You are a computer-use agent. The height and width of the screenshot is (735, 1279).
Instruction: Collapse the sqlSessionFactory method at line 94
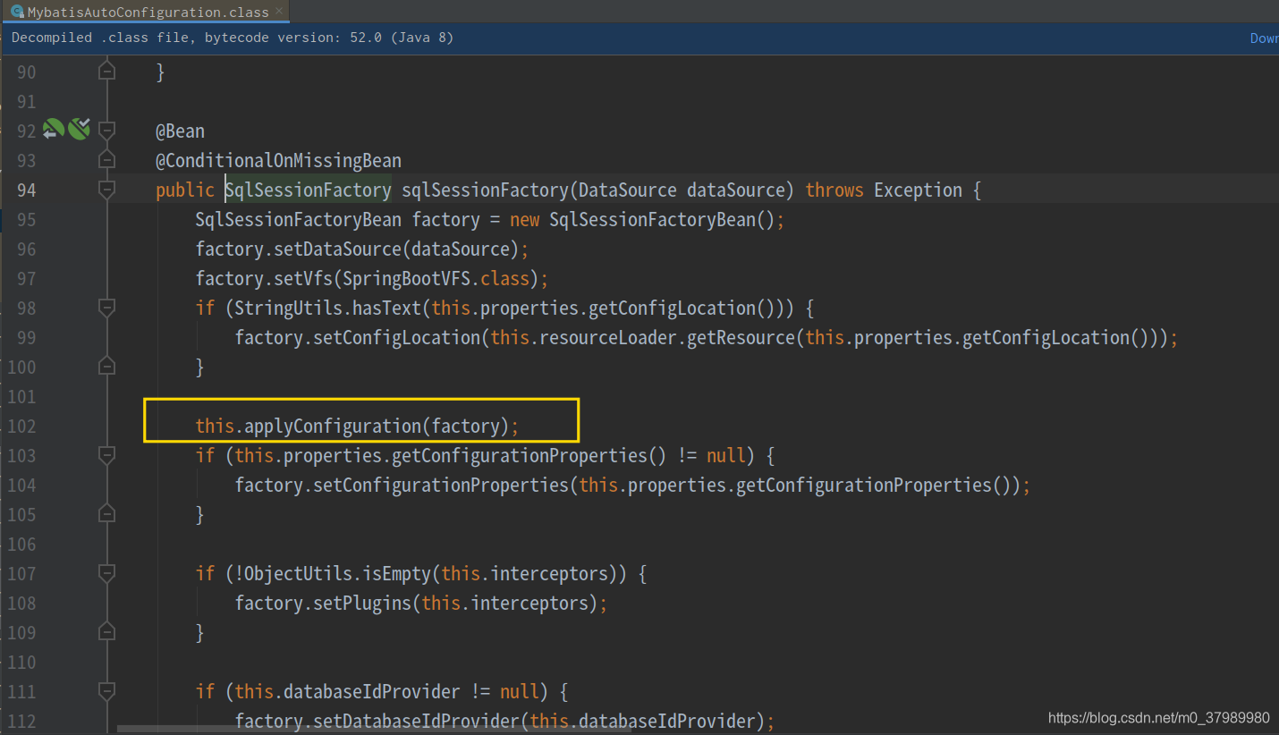tap(106, 189)
